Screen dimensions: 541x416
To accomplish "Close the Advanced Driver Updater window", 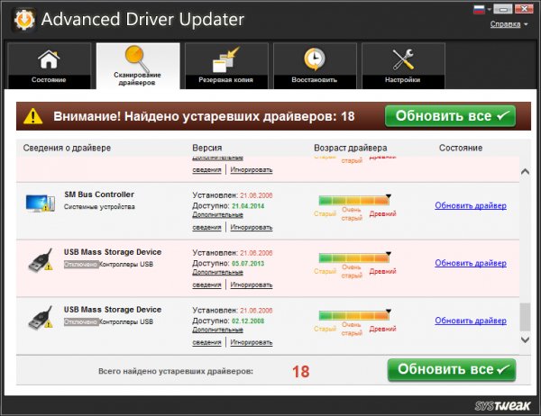I will (x=524, y=9).
